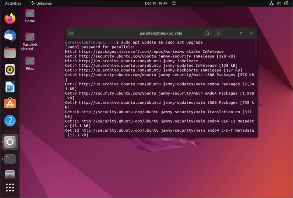
Task: Open the Home desktop folder
Action: point(30,16)
